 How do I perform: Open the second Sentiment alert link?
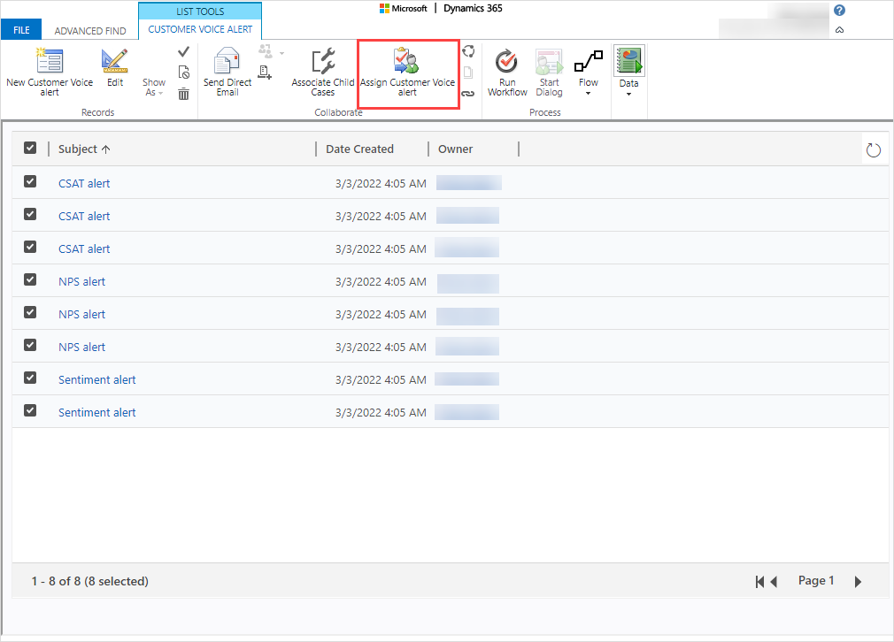pyautogui.click(x=97, y=412)
